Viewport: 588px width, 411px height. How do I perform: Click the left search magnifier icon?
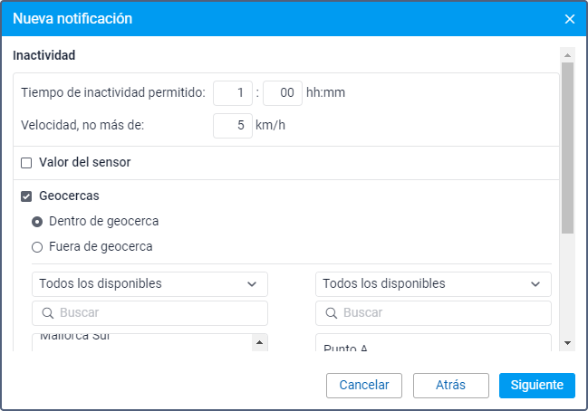(x=46, y=313)
